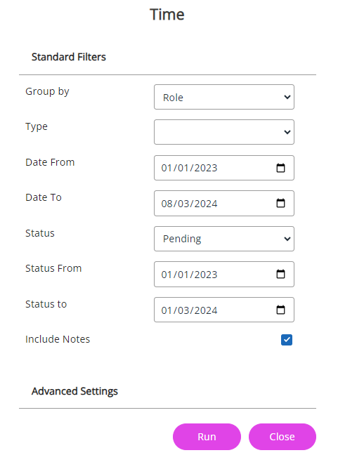Select the year 2024 in Status to

[x=206, y=310]
